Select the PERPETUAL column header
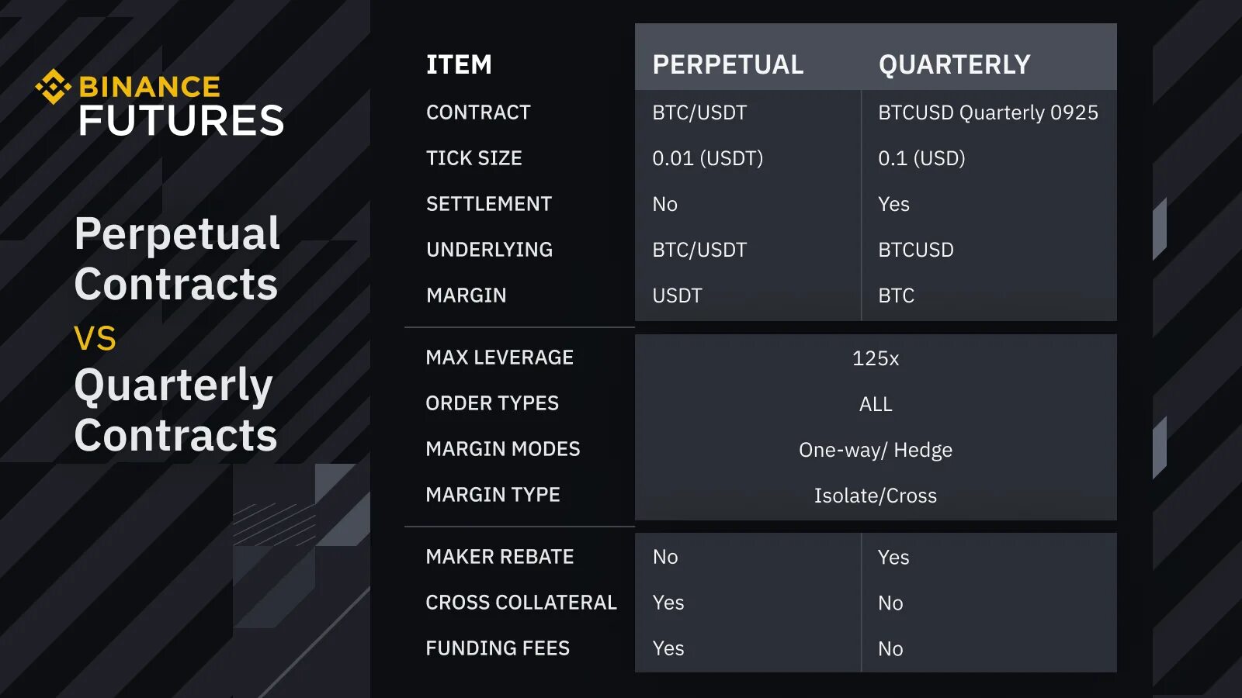 727,64
